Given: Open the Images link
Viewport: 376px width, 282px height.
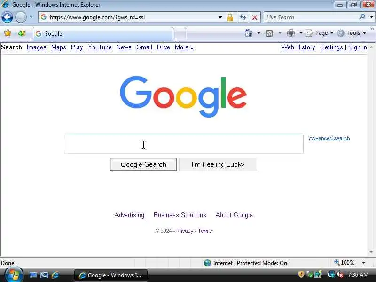Looking at the screenshot, I should [37, 47].
